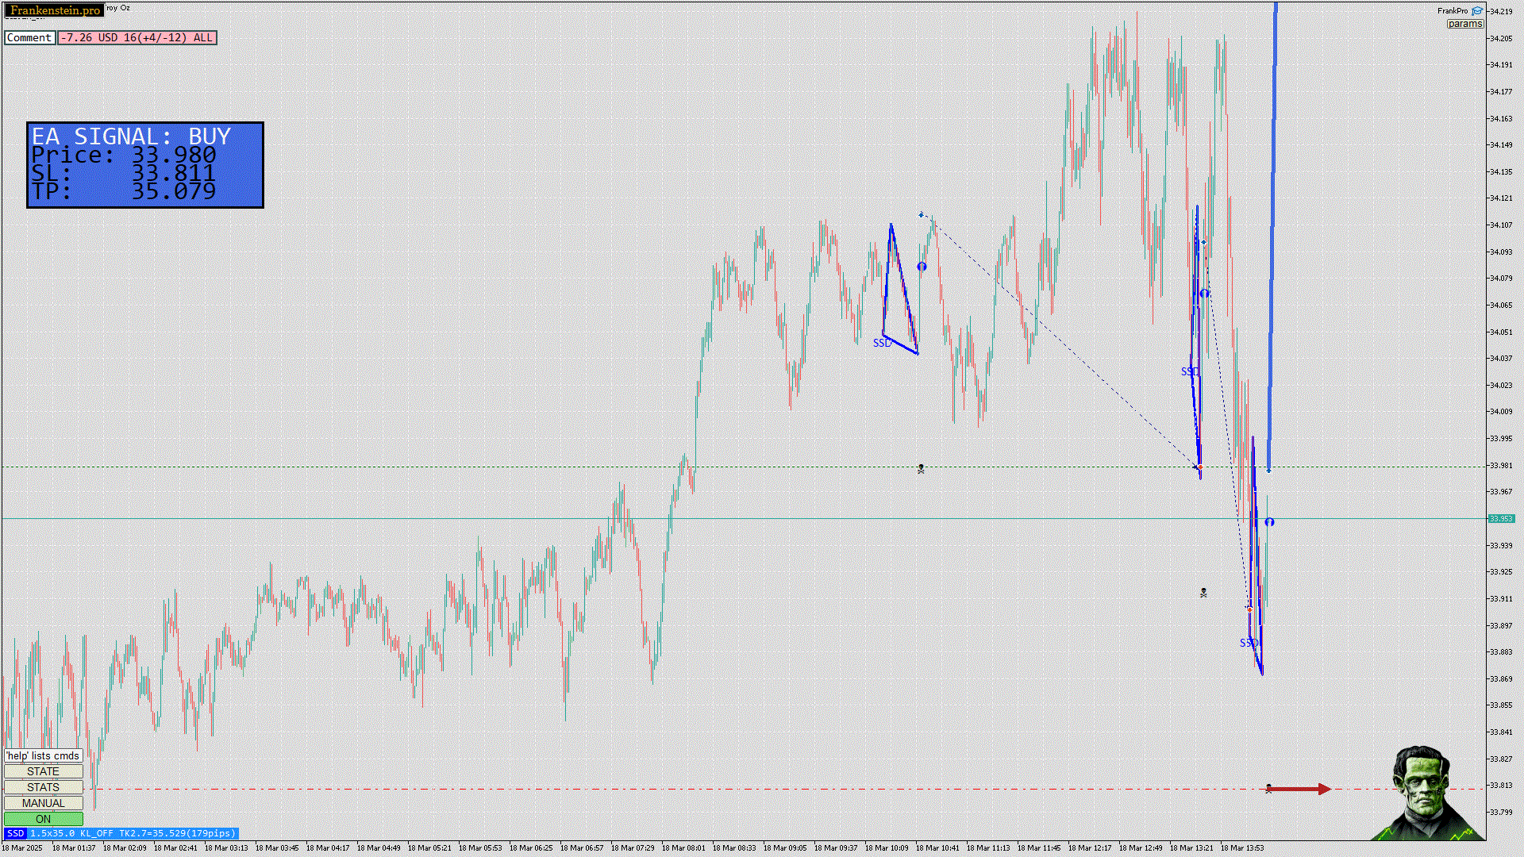Screen dimensions: 1524x857
Task: Toggle the green ON button
Action: tap(43, 819)
